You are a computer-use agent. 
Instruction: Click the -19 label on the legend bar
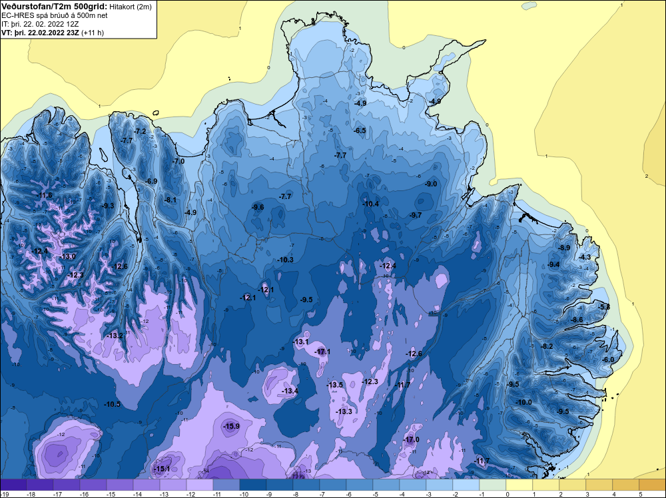tap(4, 494)
